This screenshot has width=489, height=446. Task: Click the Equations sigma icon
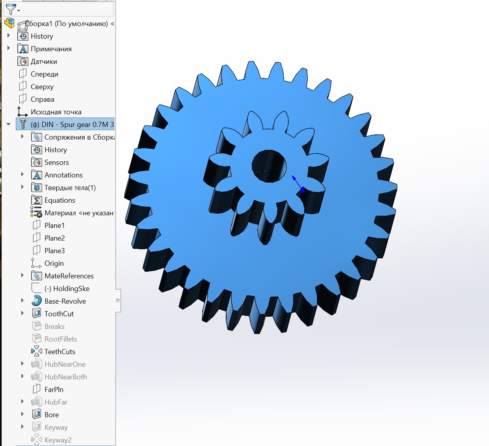pyautogui.click(x=37, y=200)
